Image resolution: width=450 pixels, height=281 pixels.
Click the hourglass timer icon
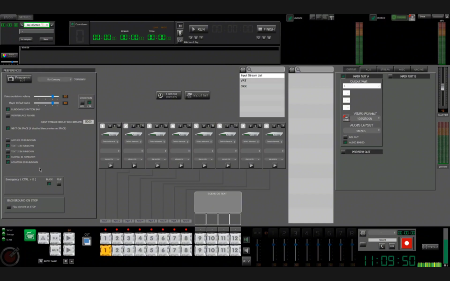pos(180,33)
